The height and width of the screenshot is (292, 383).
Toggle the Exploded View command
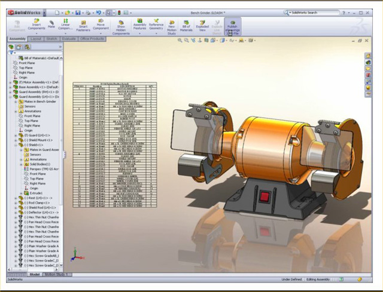[x=202, y=25]
